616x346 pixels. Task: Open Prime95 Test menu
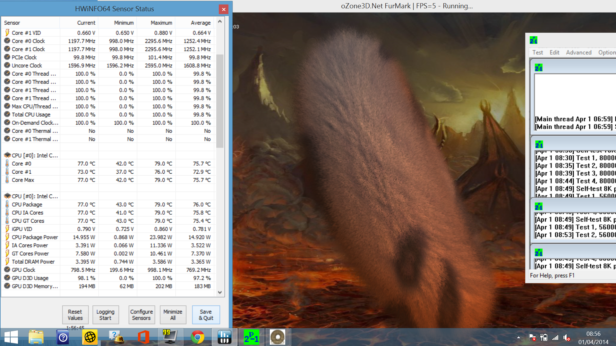tap(537, 53)
